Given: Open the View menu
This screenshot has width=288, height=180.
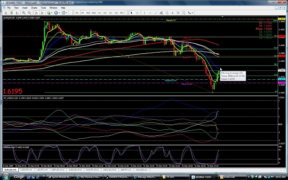Looking at the screenshot, I should pyautogui.click(x=16, y=8).
